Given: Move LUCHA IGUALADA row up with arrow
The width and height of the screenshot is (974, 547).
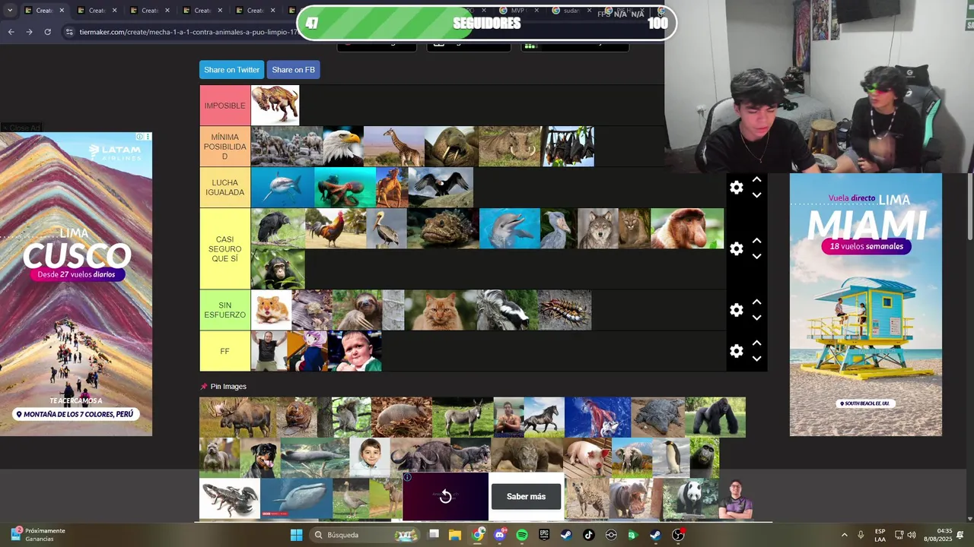Looking at the screenshot, I should tap(756, 180).
